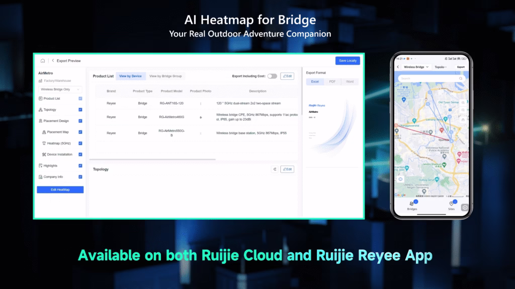Go back using the Export Preview arrow
This screenshot has height=289, width=515.
[x=53, y=61]
